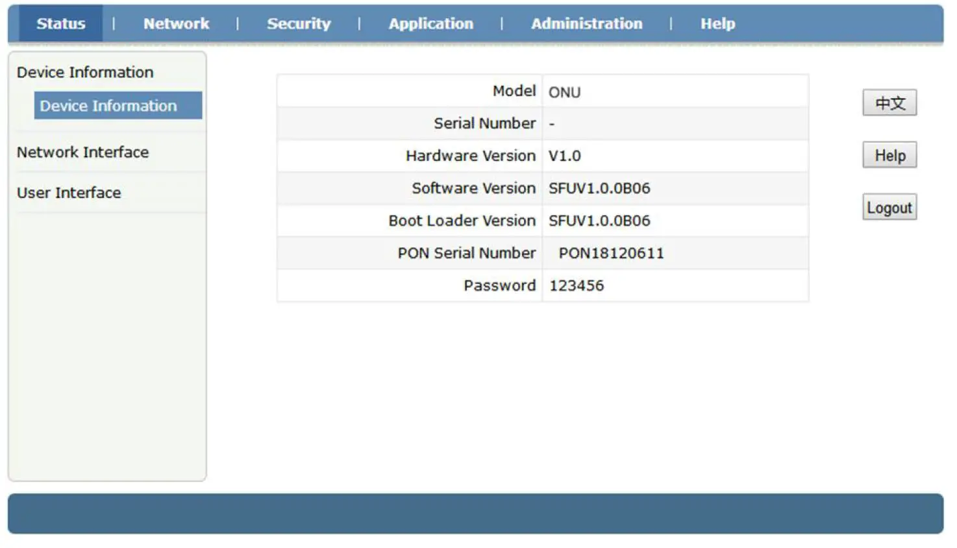The image size is (957, 548).
Task: Click the 中文 language button
Action: point(889,102)
